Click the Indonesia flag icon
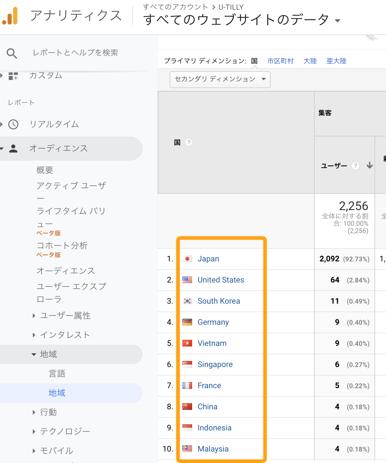The image size is (386, 463). click(187, 428)
